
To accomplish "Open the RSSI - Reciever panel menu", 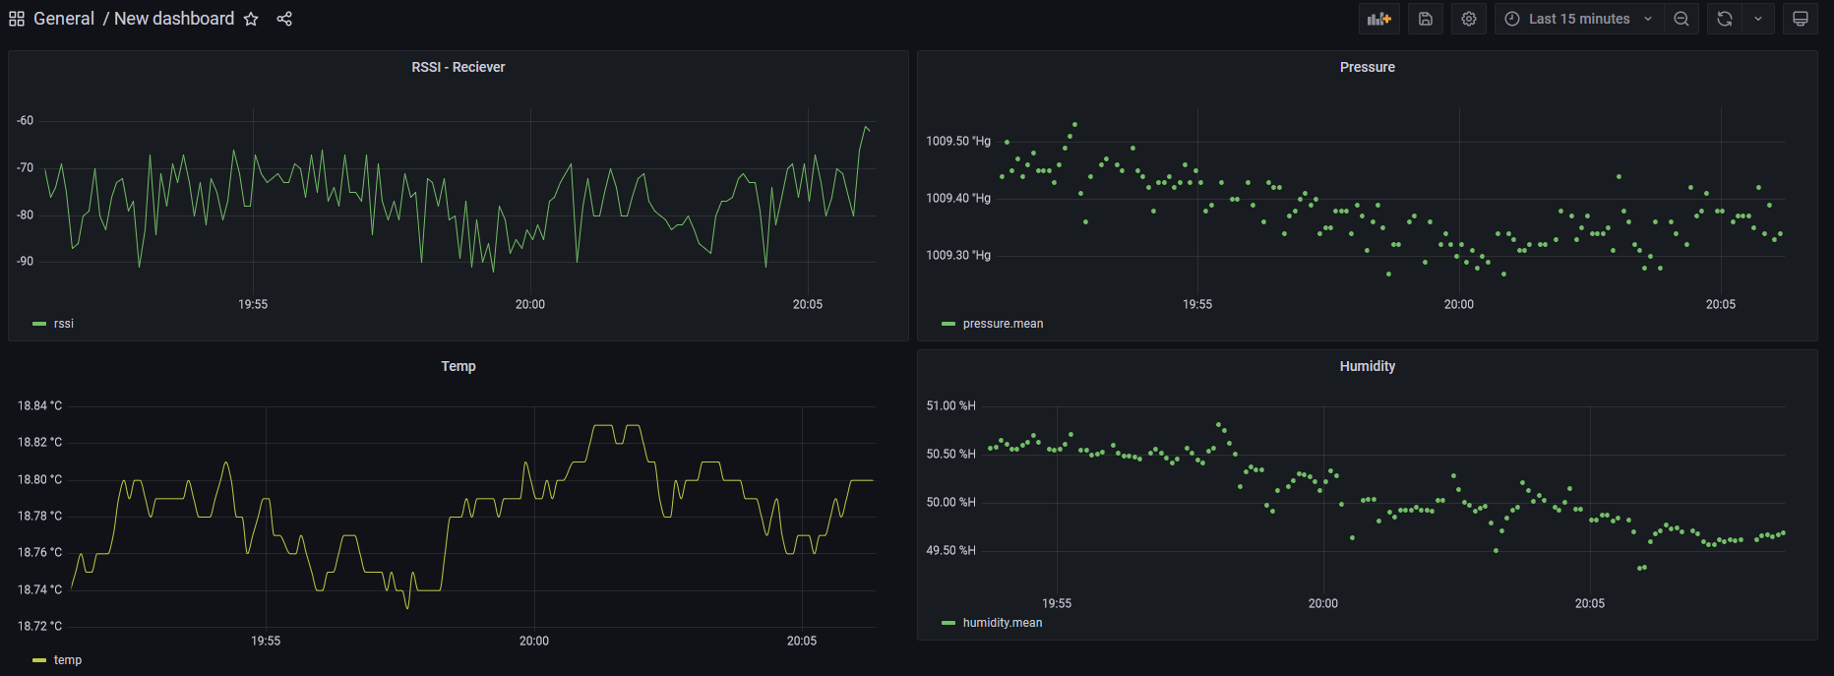I will (x=458, y=67).
